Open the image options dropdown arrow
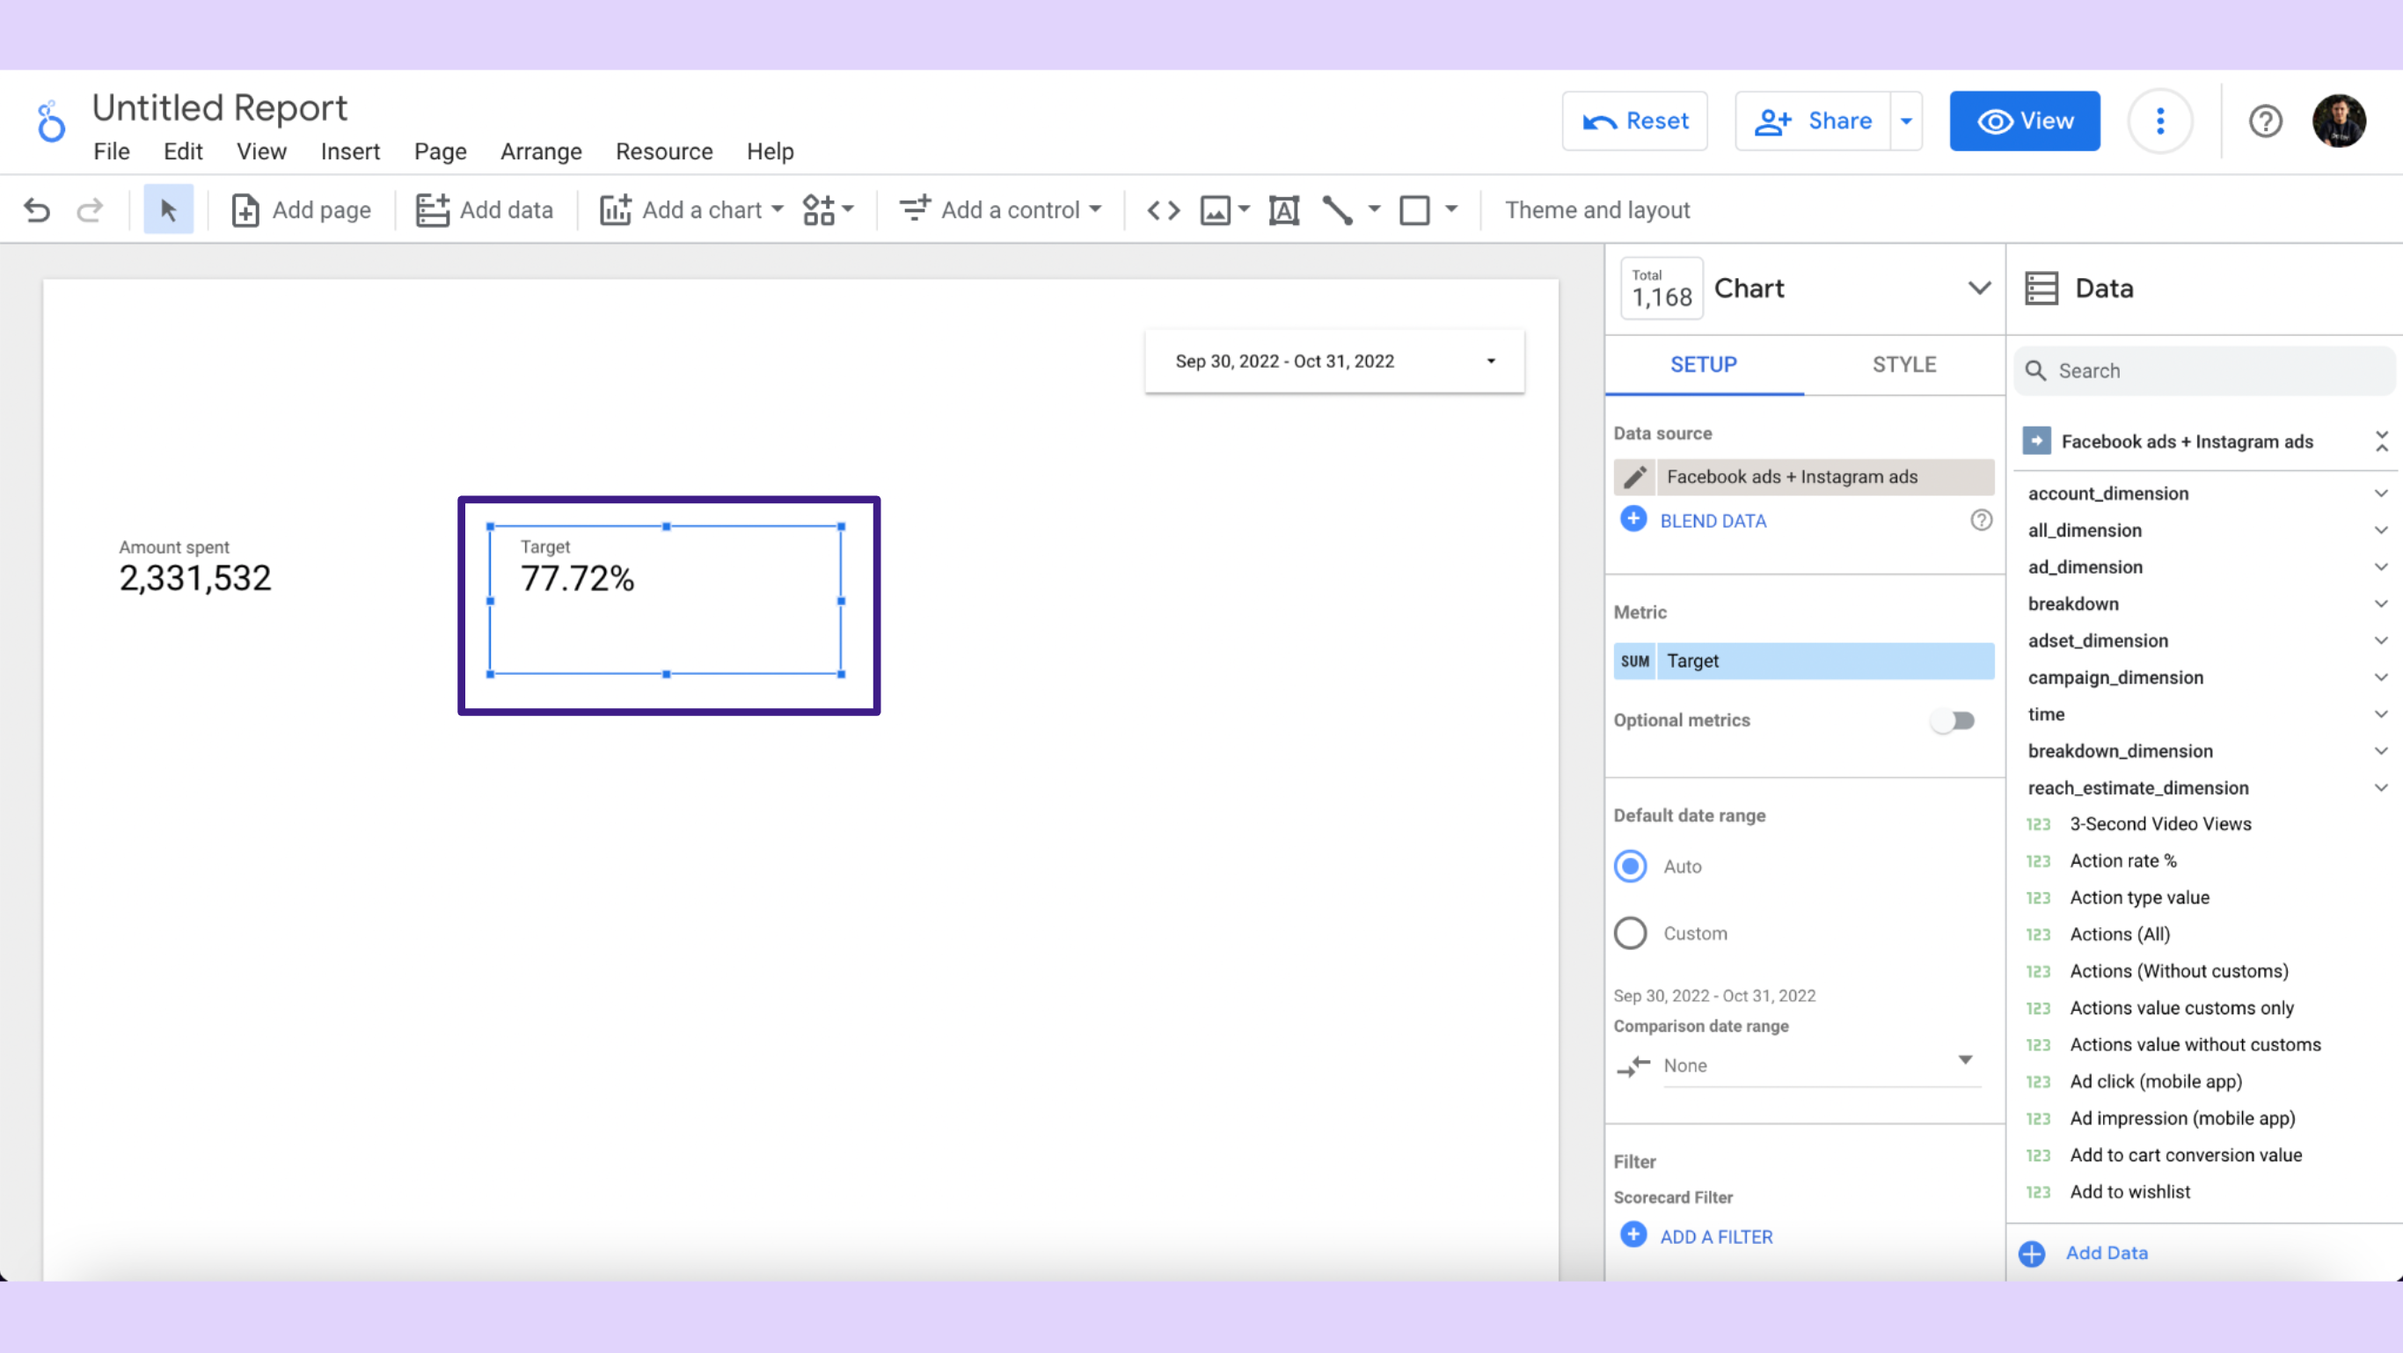 [1244, 210]
